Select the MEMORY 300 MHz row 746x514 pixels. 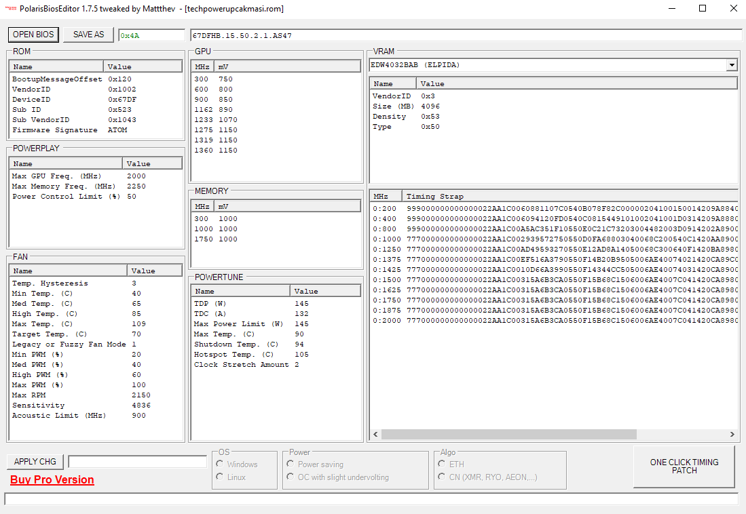tap(276, 219)
